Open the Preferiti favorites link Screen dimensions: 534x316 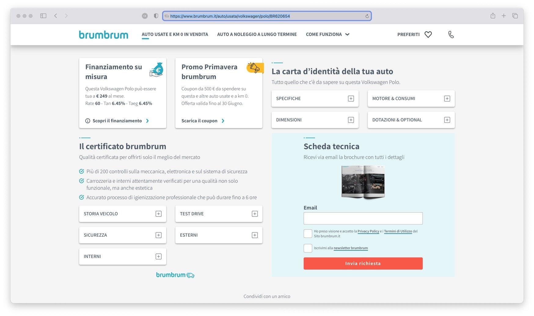pos(408,34)
